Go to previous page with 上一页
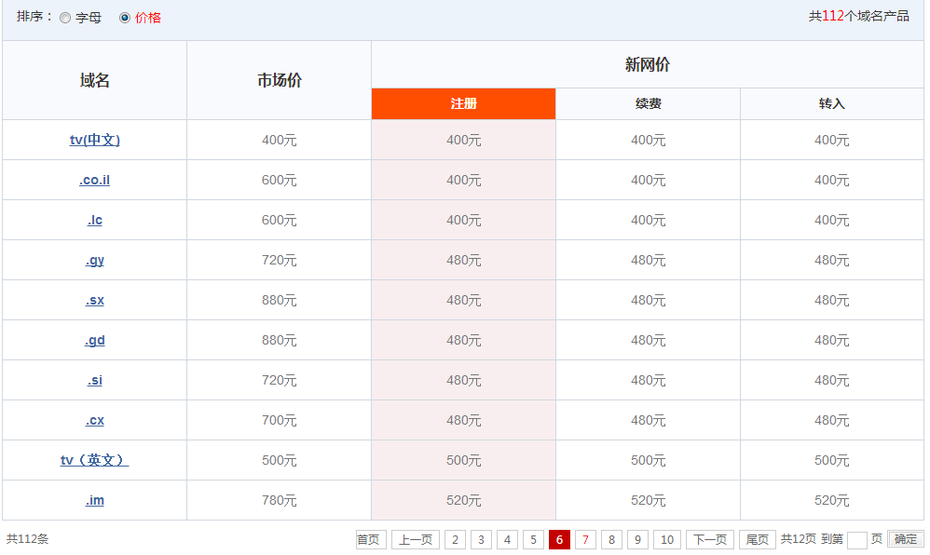The width and height of the screenshot is (930, 555). point(415,540)
